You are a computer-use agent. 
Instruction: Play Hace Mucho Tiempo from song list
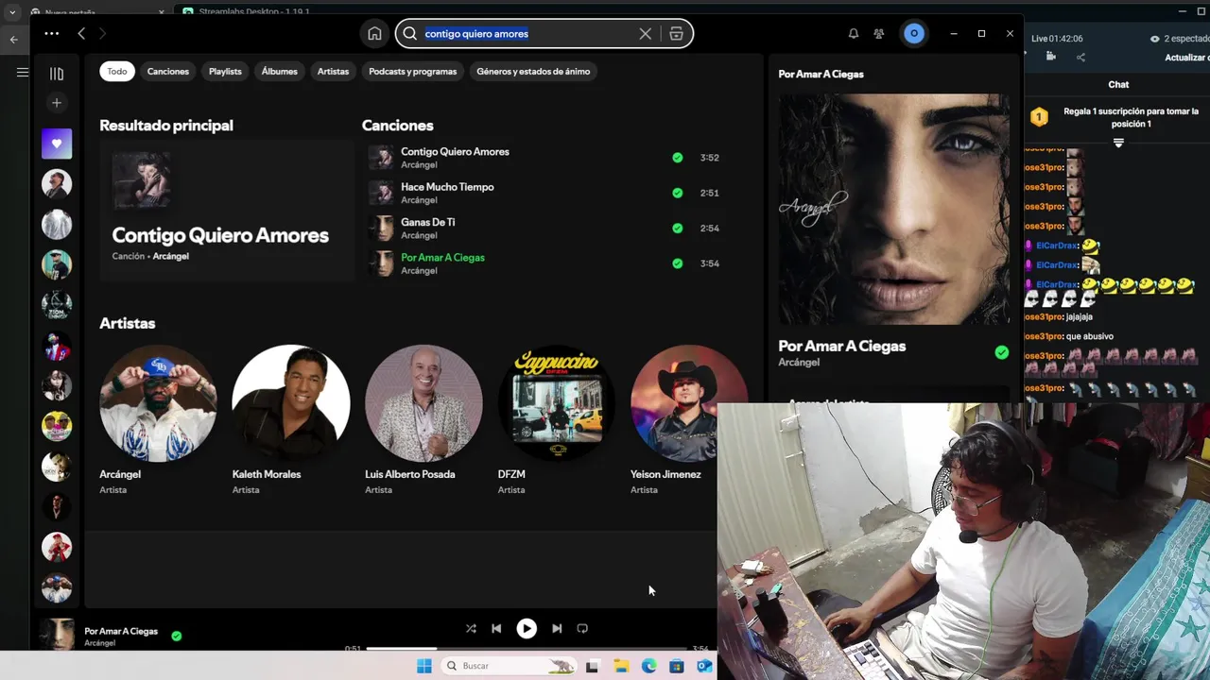[x=447, y=187]
